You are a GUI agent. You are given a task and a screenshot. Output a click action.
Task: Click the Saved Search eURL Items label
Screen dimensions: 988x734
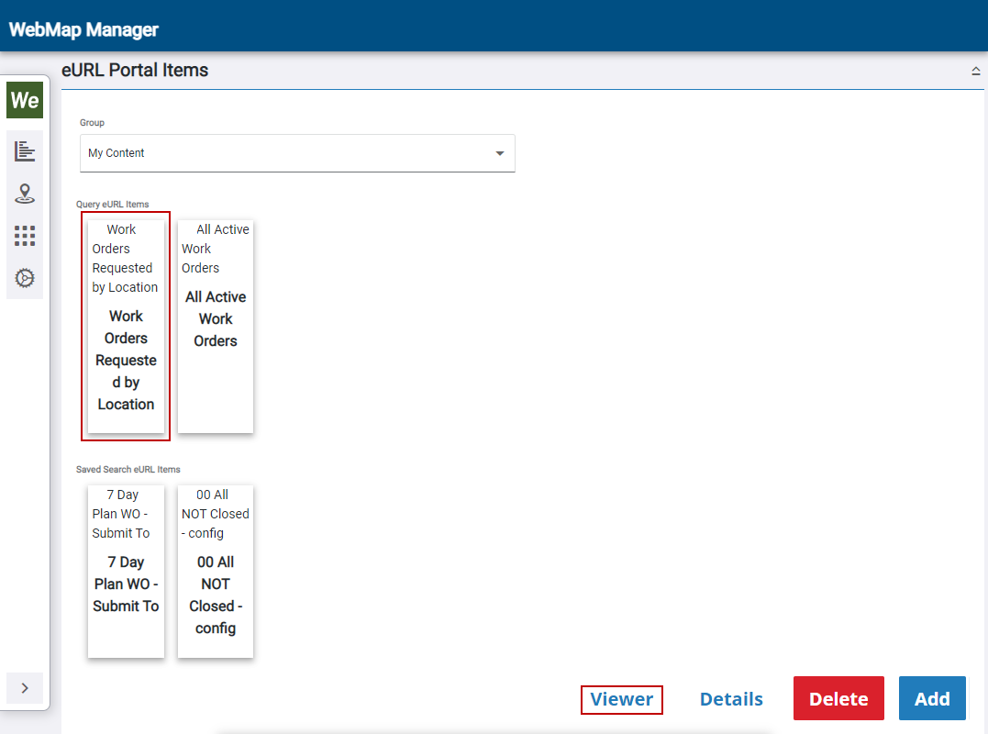(128, 469)
